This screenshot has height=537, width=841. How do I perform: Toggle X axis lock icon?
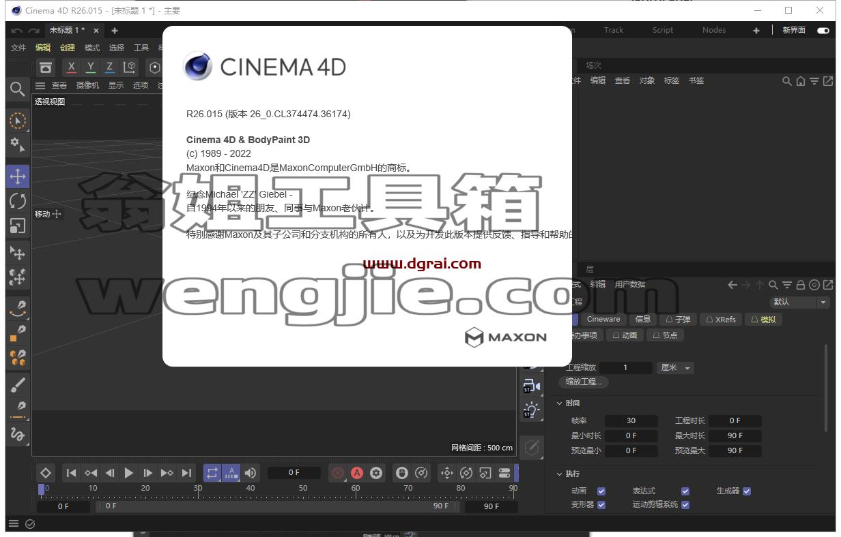point(72,67)
